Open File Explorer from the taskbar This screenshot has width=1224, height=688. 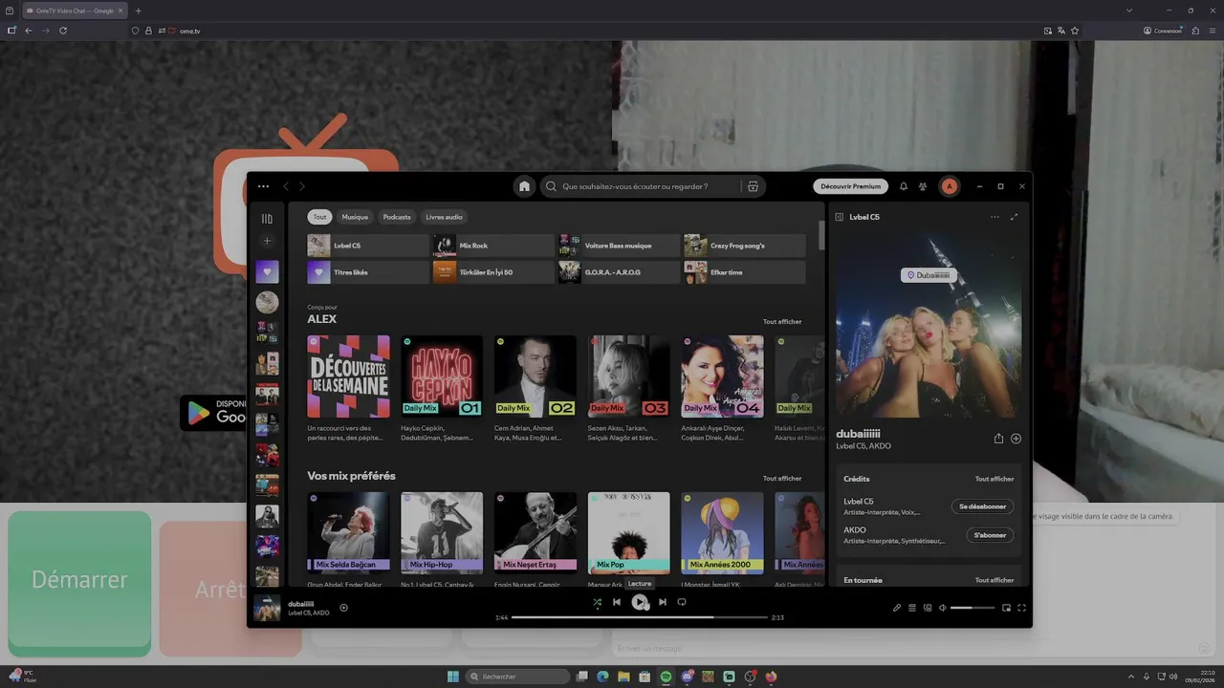(623, 677)
